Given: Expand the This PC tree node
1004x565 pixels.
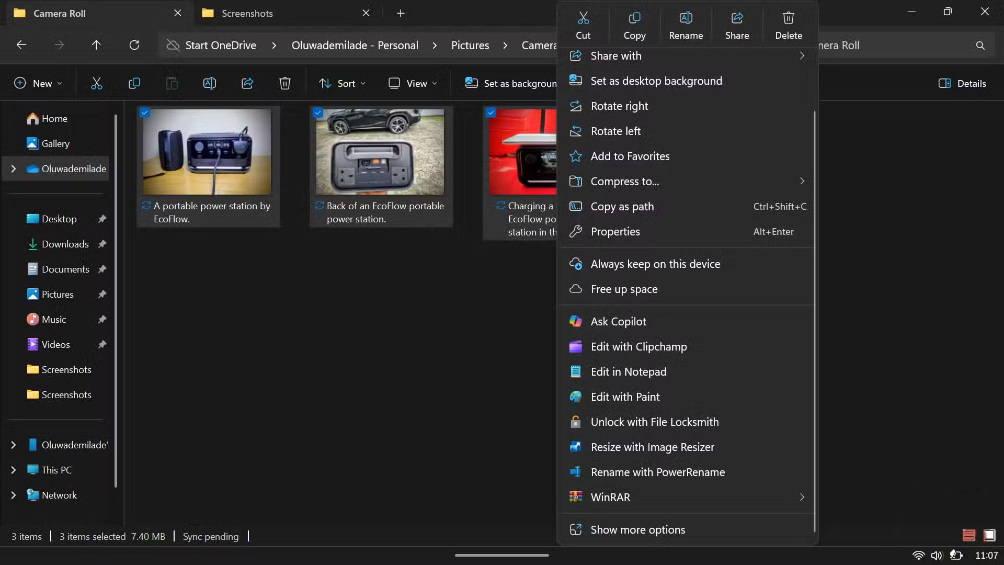Looking at the screenshot, I should click(14, 470).
